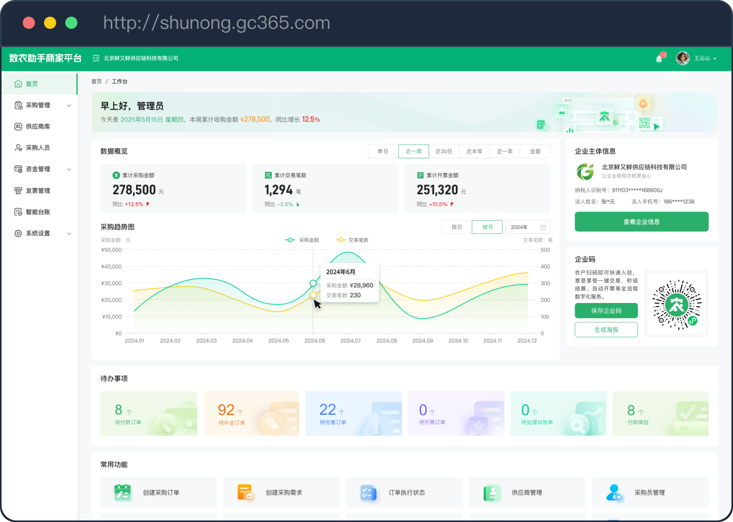Expand the 采购管理 sidebar menu
The image size is (733, 522).
click(38, 105)
